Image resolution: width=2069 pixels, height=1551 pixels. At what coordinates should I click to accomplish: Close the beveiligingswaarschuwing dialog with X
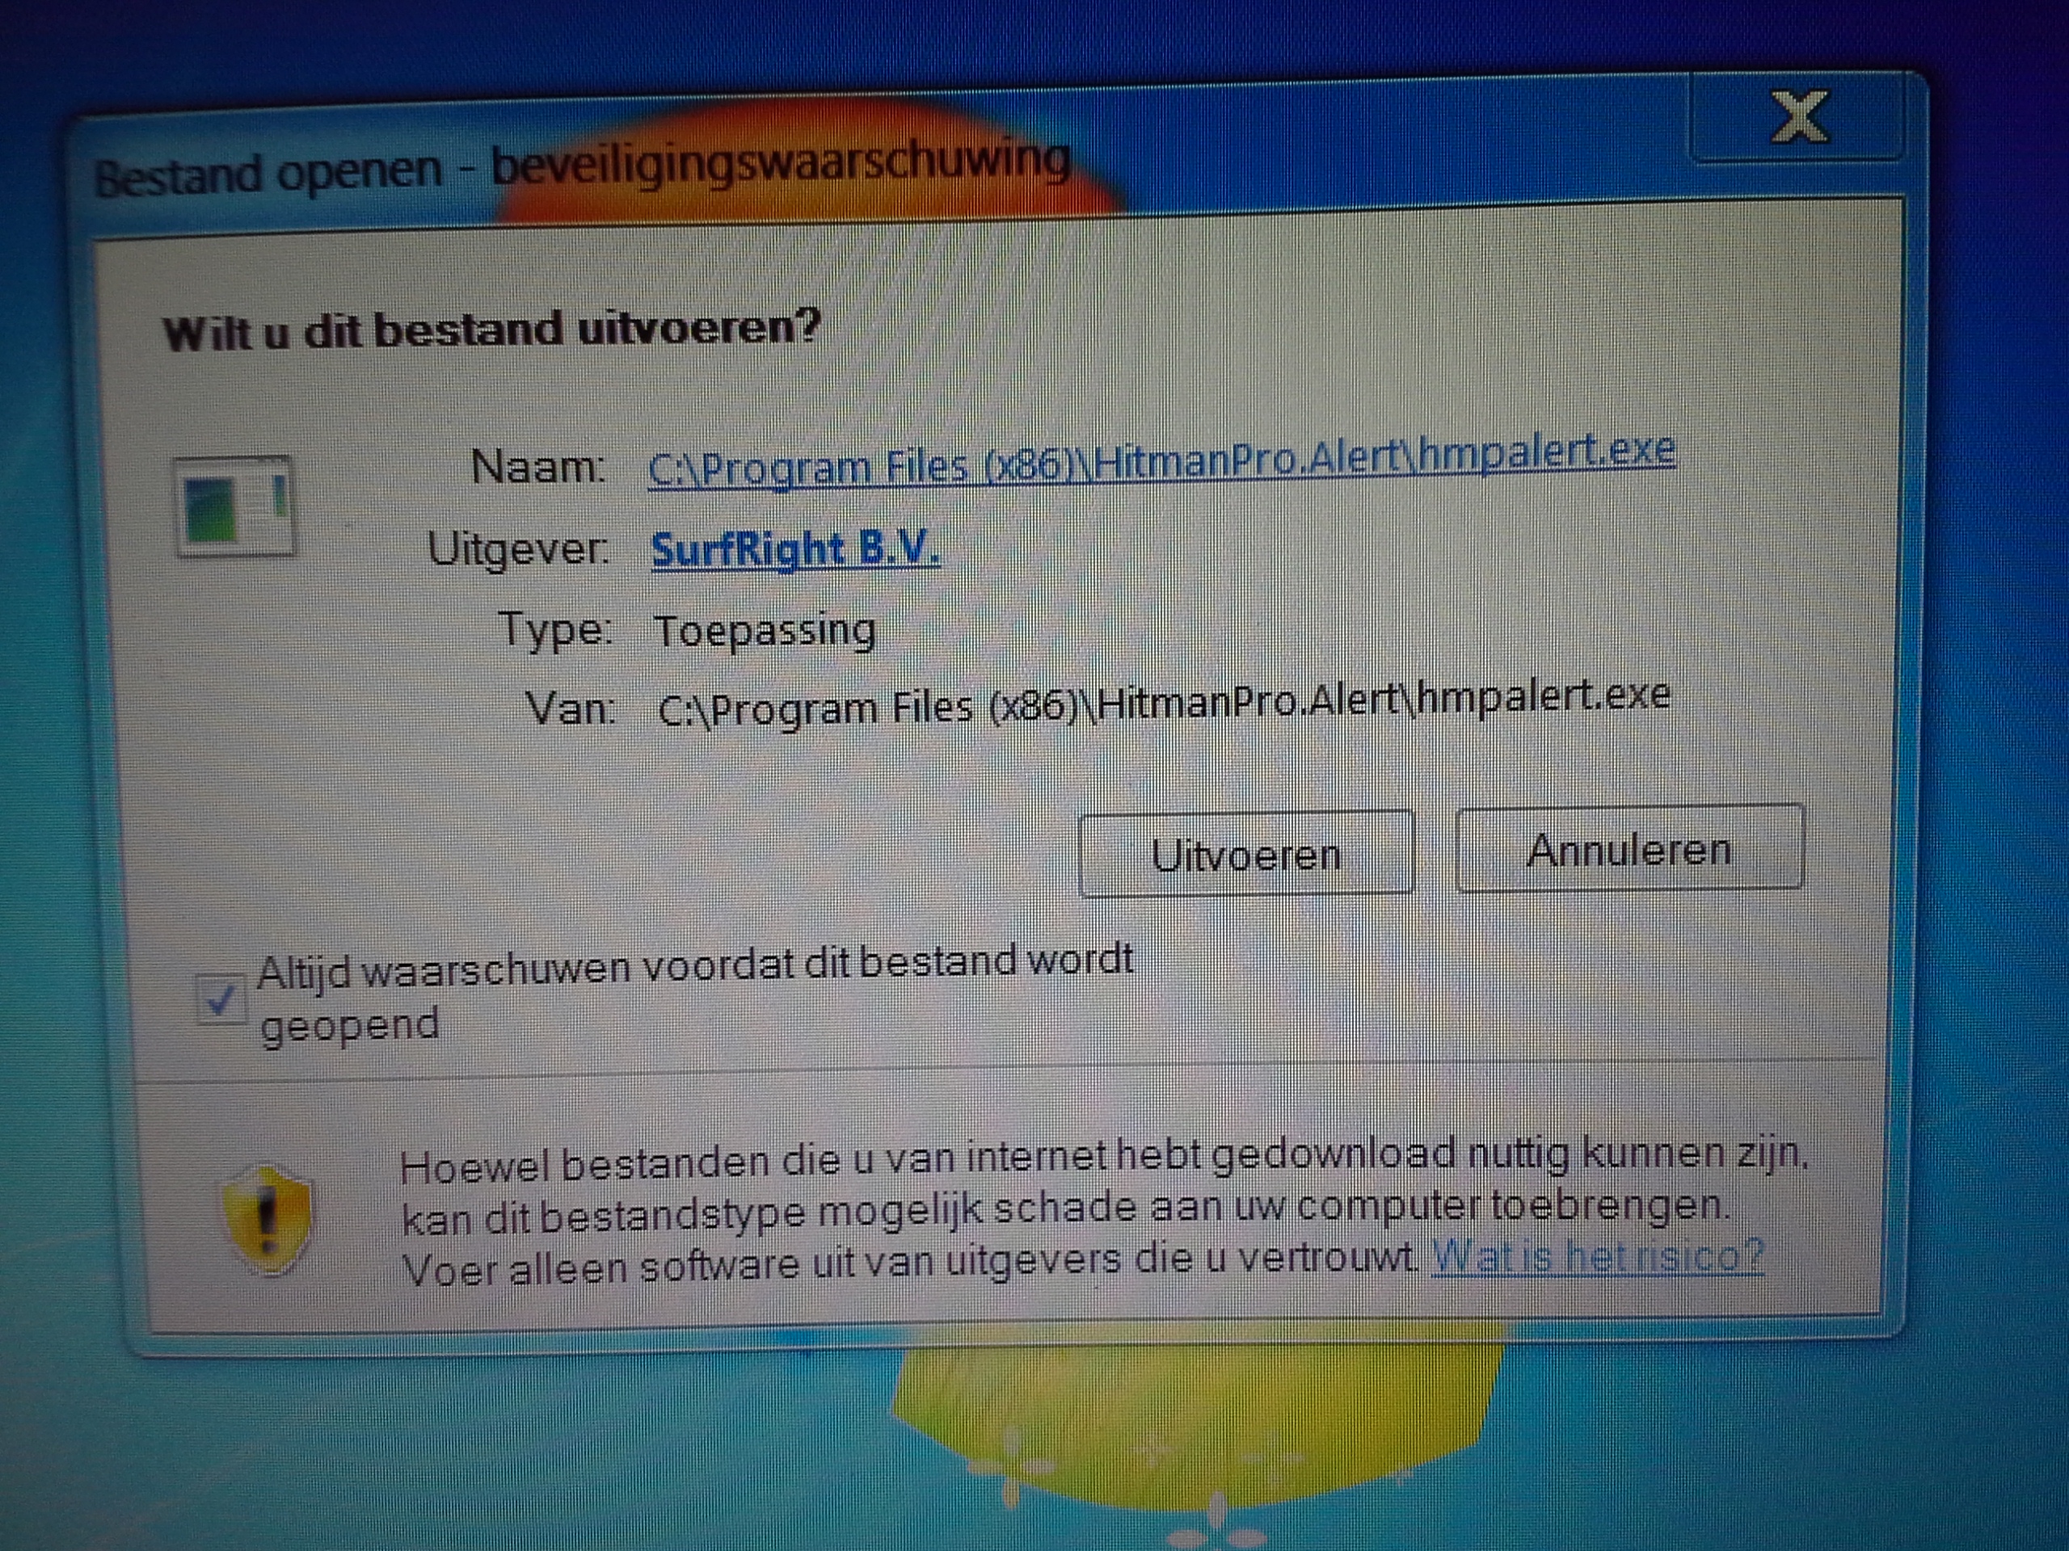[x=1797, y=119]
